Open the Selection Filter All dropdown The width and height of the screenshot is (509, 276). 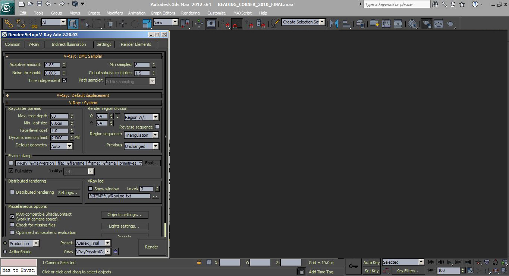point(54,22)
